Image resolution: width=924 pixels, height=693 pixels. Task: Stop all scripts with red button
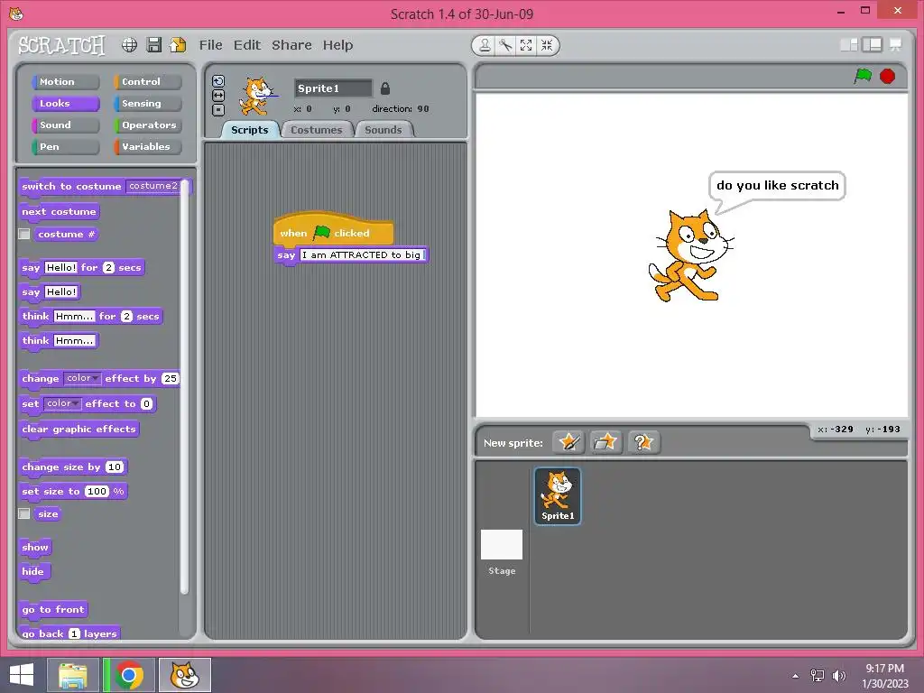click(887, 76)
